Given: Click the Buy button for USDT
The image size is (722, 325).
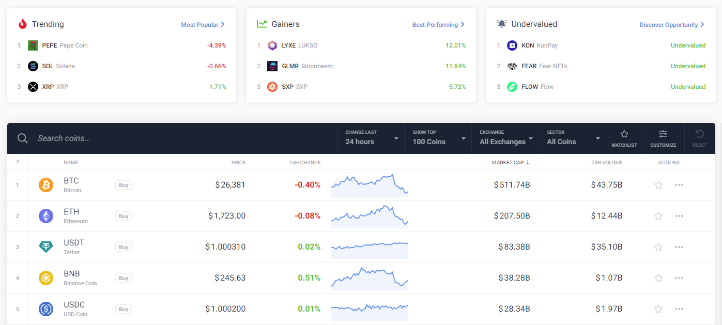Looking at the screenshot, I should click(x=124, y=247).
